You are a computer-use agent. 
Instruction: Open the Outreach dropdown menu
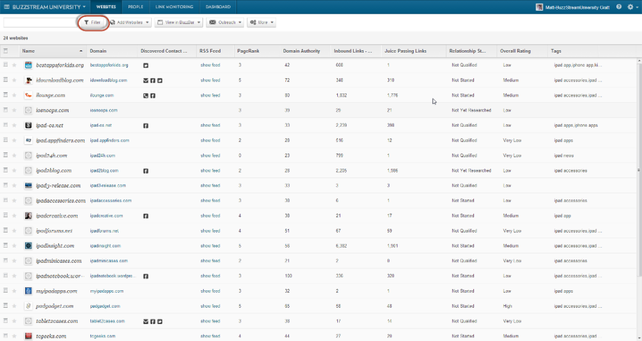tap(225, 23)
